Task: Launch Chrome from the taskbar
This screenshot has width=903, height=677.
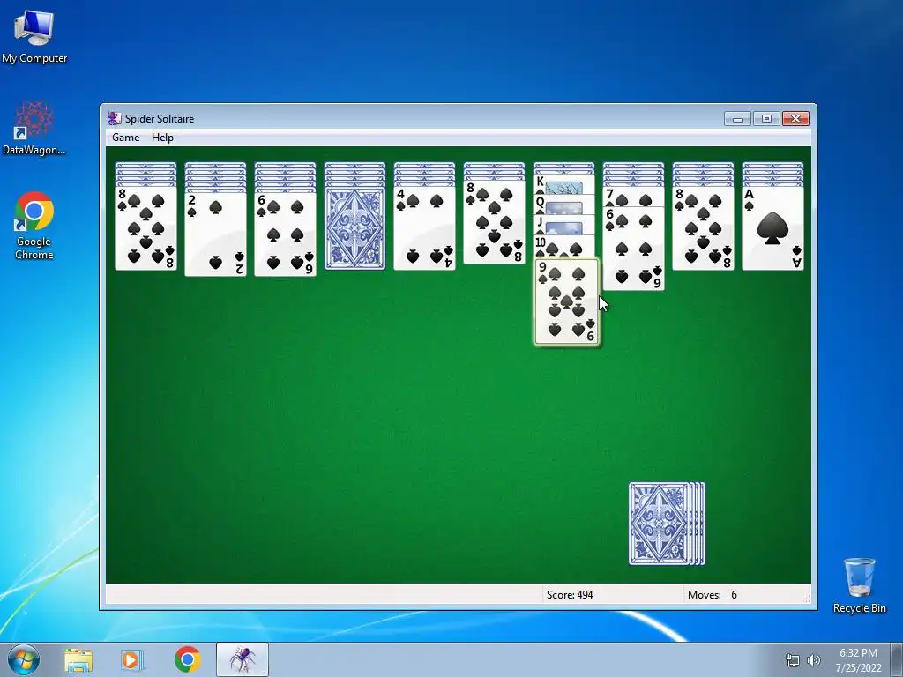Action: (187, 659)
